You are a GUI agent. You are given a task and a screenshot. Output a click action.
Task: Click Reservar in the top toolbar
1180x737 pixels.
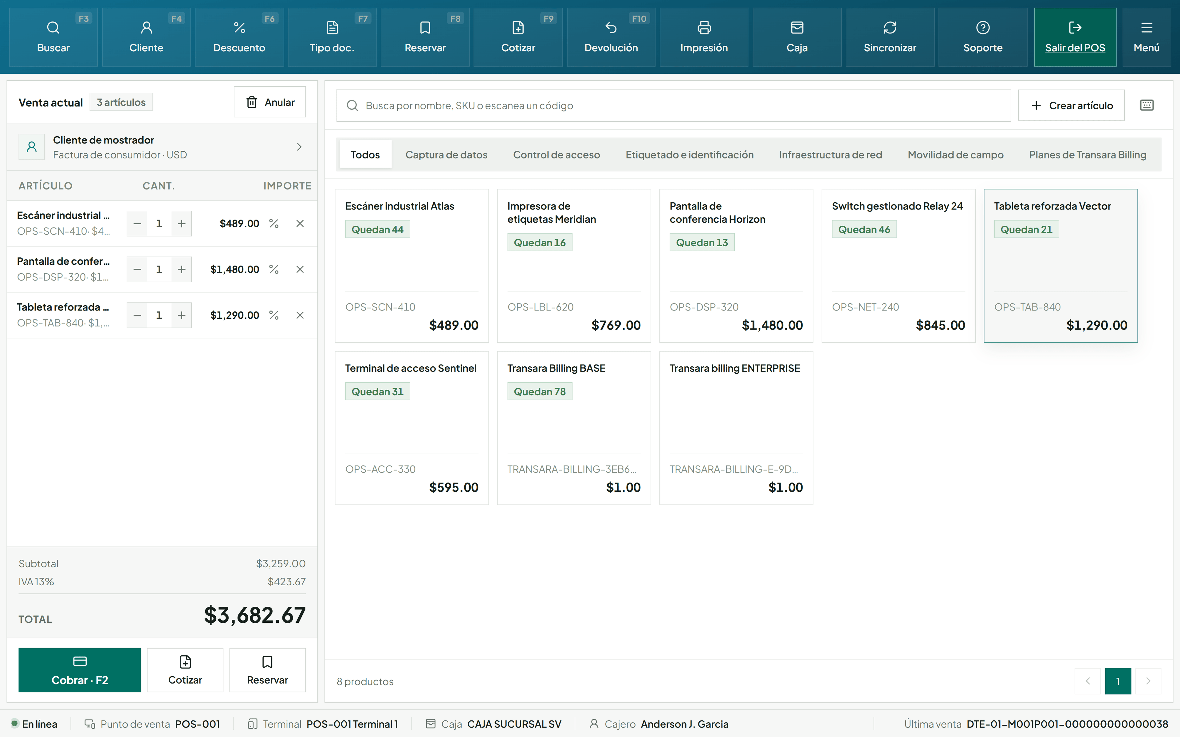pos(425,37)
